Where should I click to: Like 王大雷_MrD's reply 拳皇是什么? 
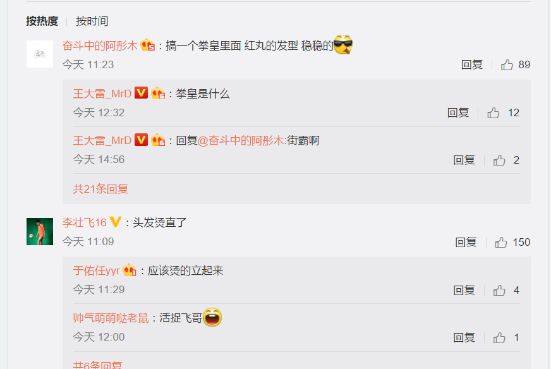tap(493, 113)
